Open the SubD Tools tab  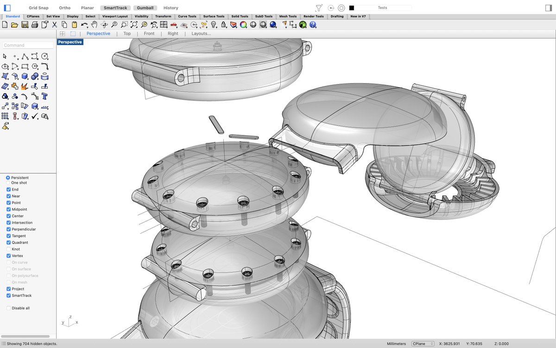click(263, 16)
